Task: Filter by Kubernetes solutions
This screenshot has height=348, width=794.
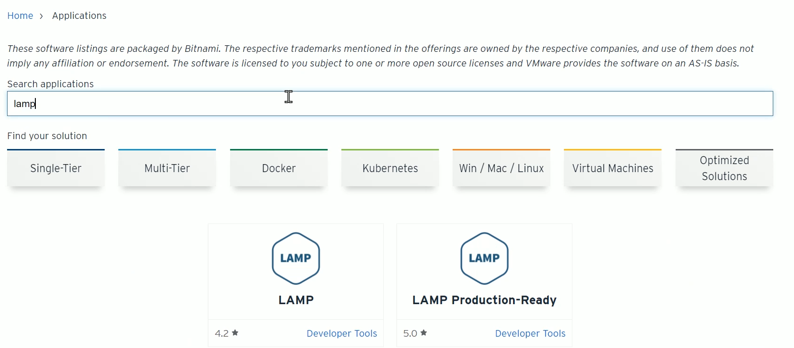Action: tap(390, 168)
